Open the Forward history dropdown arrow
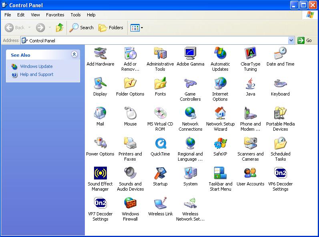Image resolution: width=319 pixels, height=237 pixels. click(50, 28)
